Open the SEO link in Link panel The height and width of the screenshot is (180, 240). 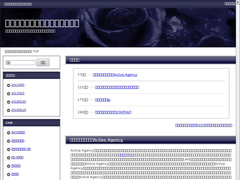point(18,132)
